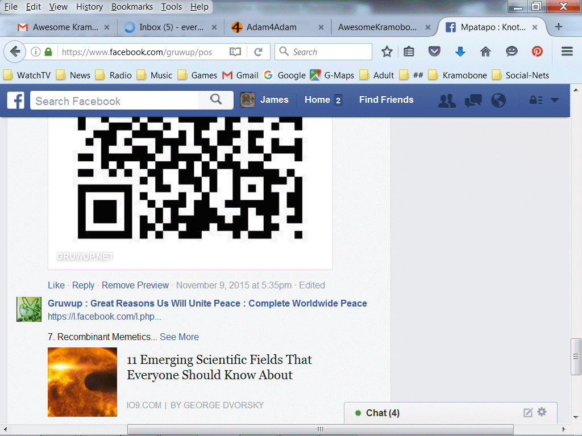Open the Games bookmarks folder

pos(197,76)
